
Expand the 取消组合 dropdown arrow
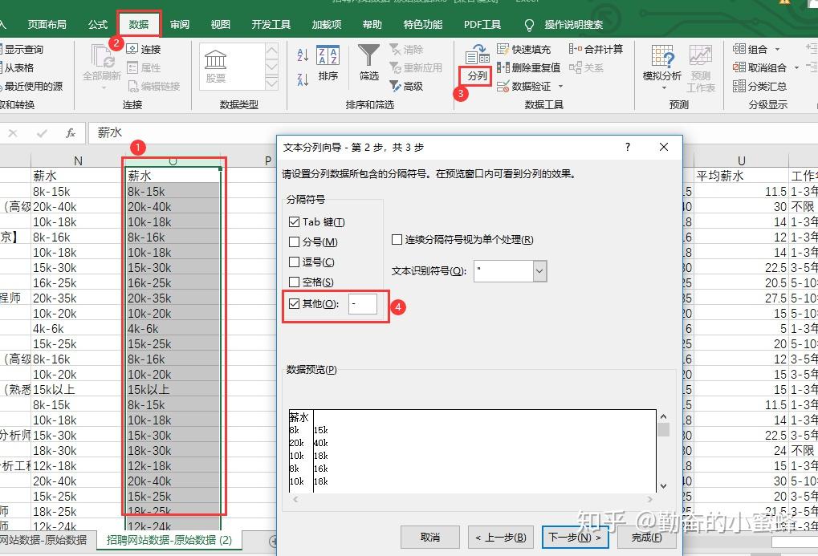click(x=796, y=68)
